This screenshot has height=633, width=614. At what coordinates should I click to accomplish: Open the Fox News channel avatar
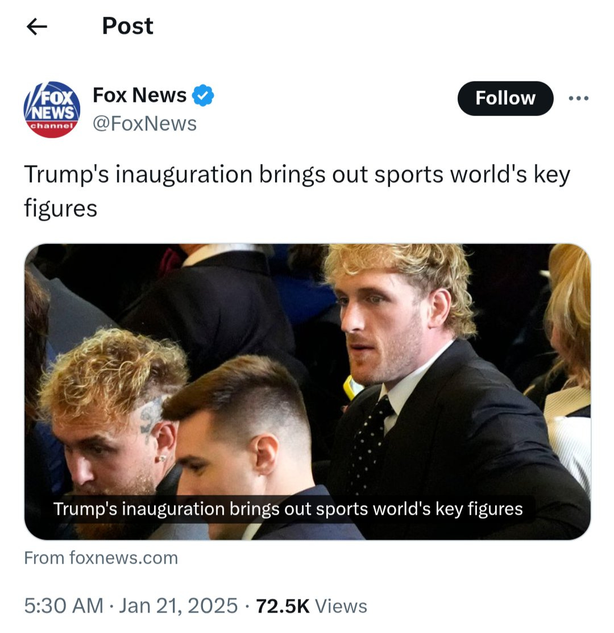pos(52,109)
